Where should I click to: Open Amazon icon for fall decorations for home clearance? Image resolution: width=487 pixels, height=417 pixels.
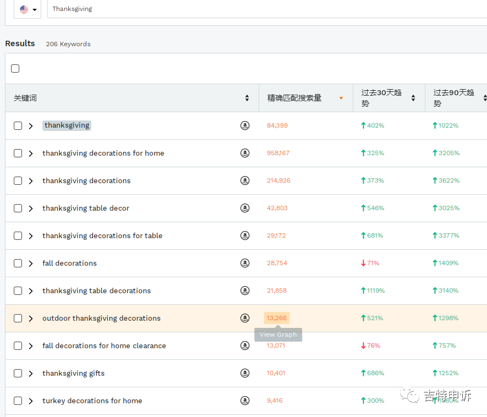(x=245, y=345)
